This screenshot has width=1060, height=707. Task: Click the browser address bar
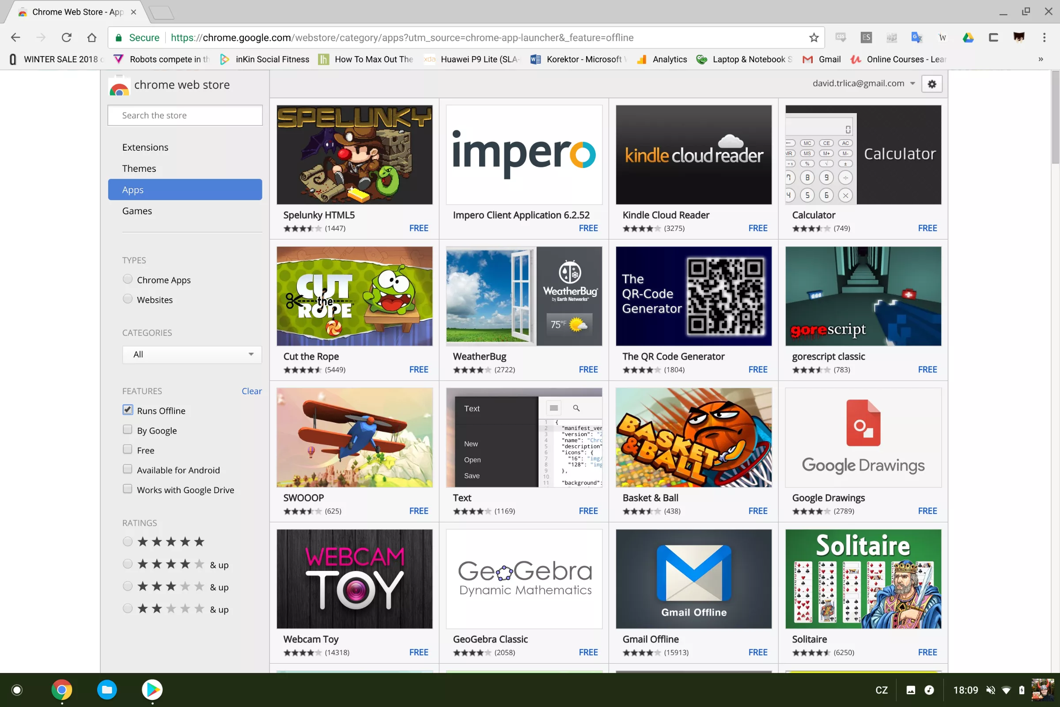pyautogui.click(x=466, y=38)
